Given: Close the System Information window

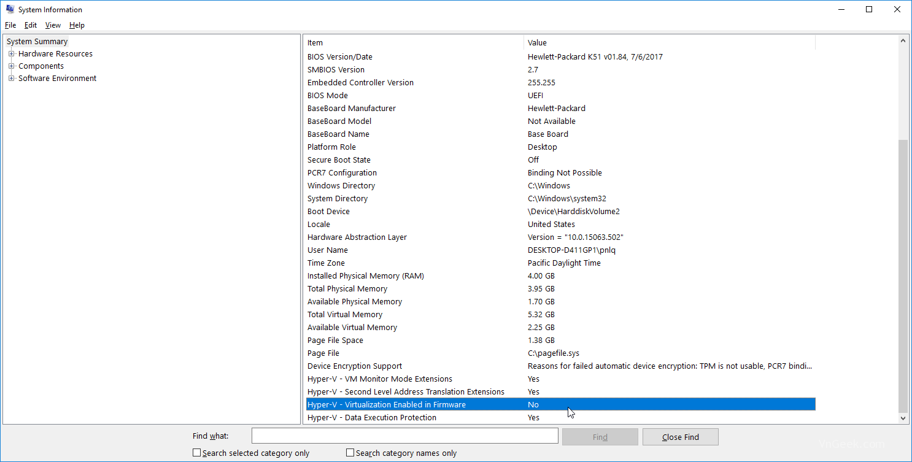Looking at the screenshot, I should tap(897, 9).
